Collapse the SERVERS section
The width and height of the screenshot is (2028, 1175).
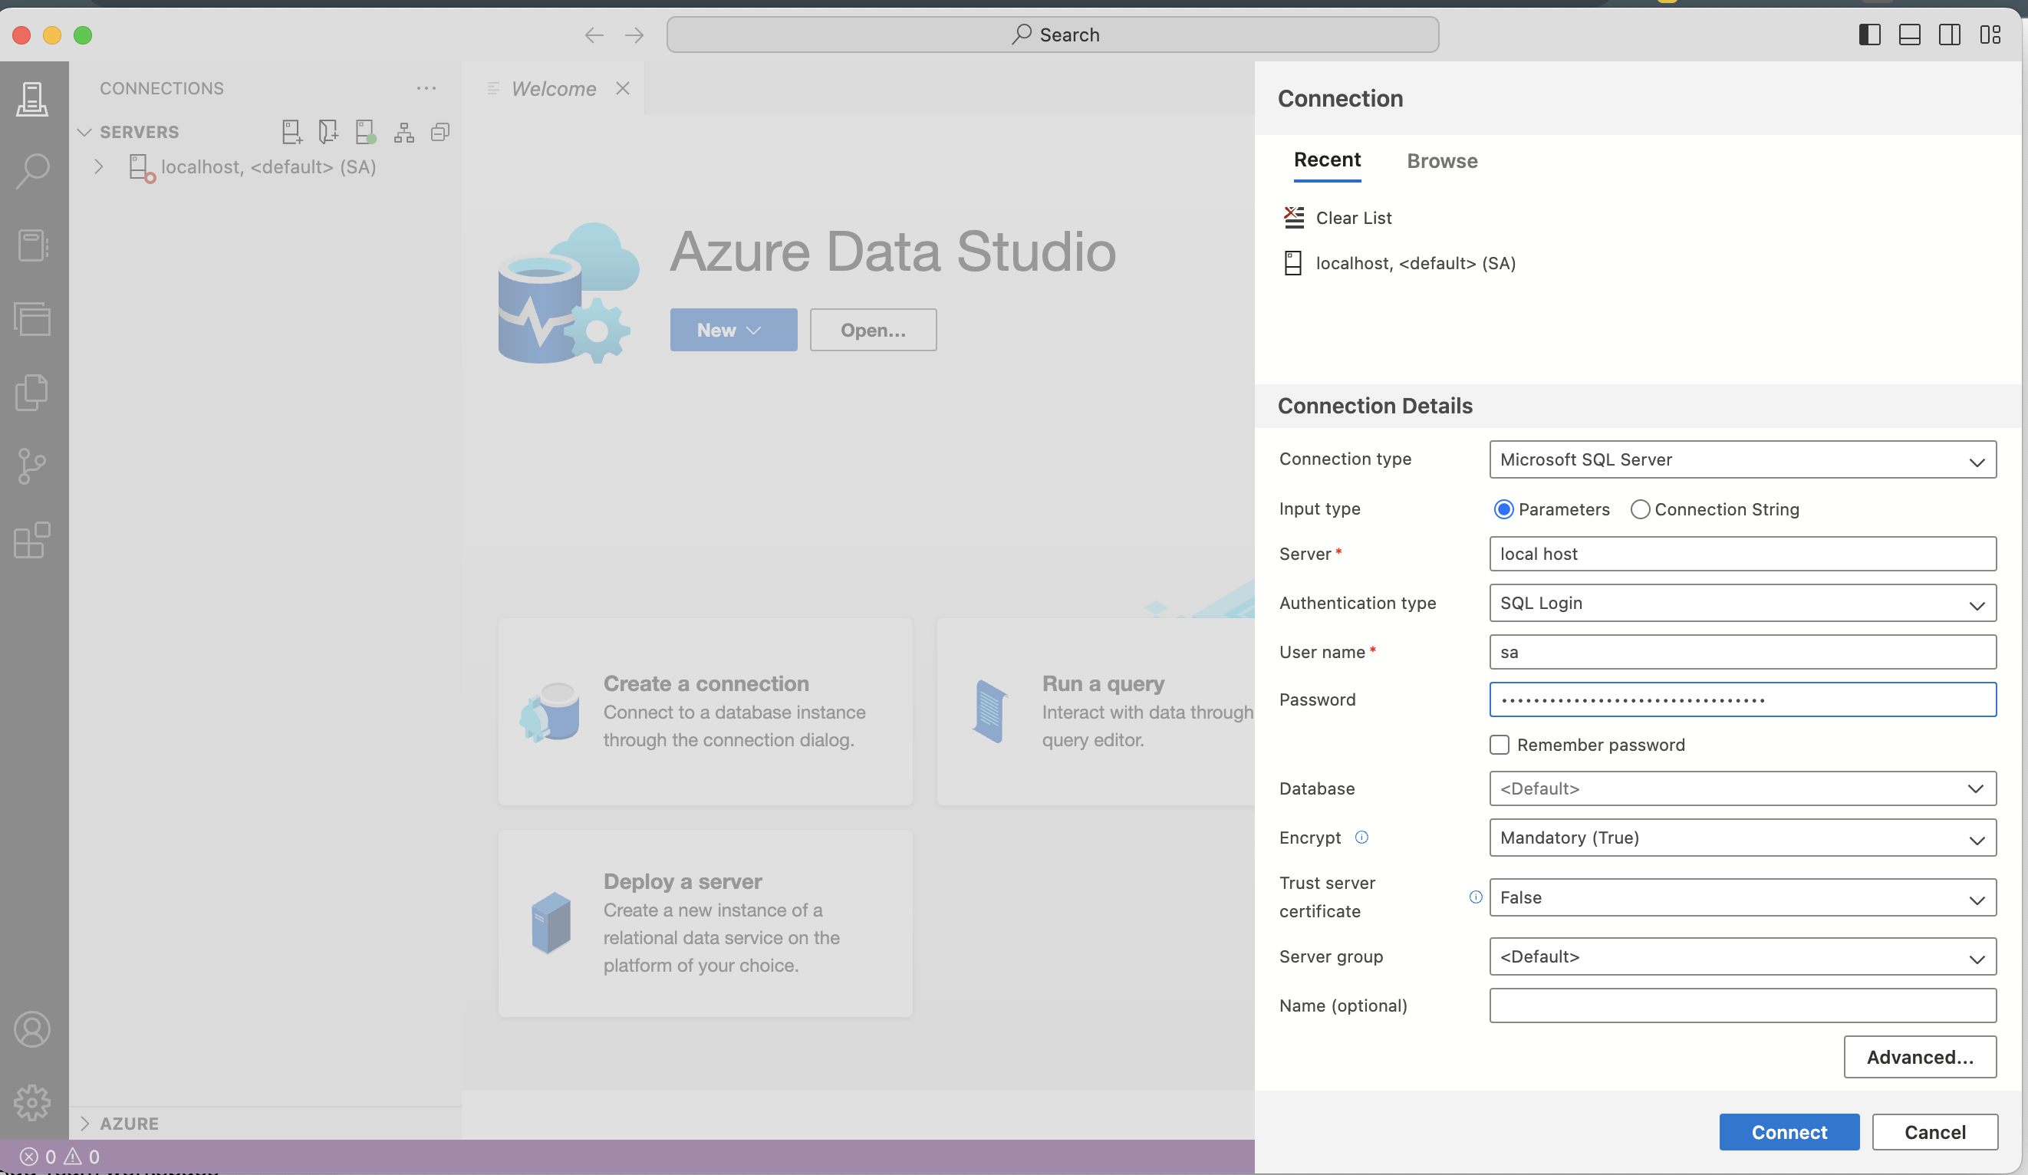point(84,132)
